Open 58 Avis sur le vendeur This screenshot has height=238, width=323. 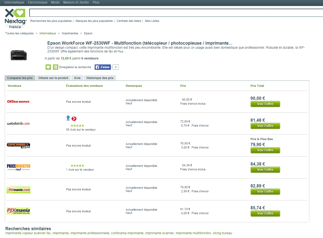point(81,130)
